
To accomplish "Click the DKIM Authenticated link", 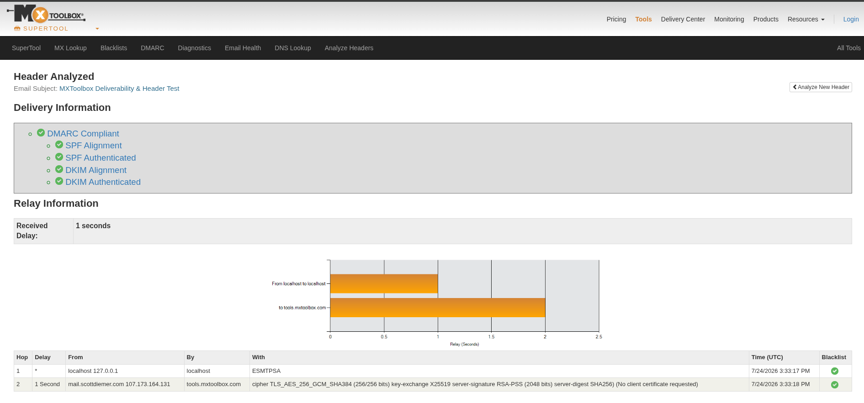I will pyautogui.click(x=103, y=182).
